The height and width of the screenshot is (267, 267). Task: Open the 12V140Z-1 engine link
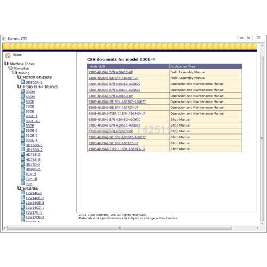pos(35,208)
